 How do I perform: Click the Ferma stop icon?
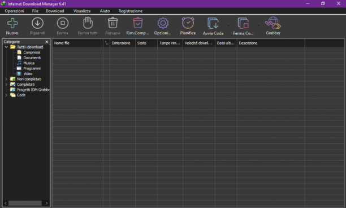pyautogui.click(x=62, y=23)
